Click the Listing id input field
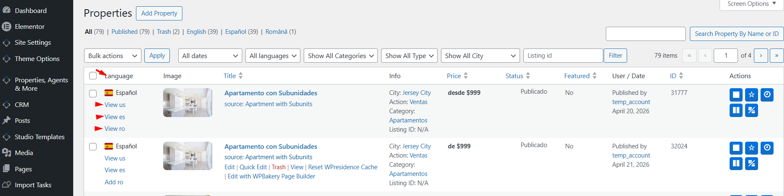 tap(563, 56)
